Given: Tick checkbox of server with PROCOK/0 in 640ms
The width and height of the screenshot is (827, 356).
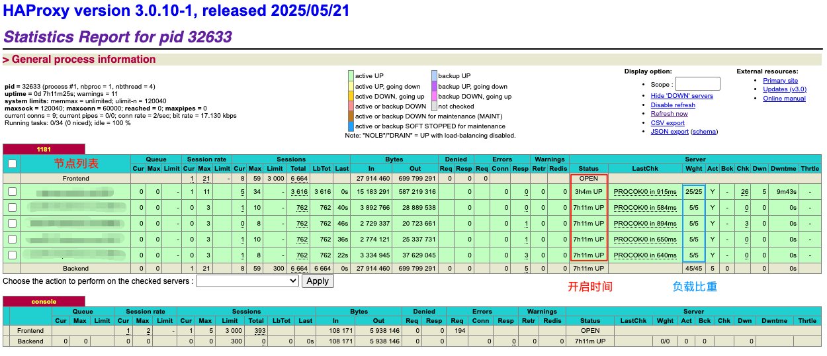Looking at the screenshot, I should coord(12,255).
